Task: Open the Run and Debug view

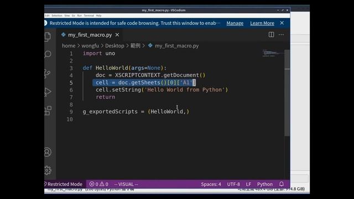Action: (x=48, y=92)
